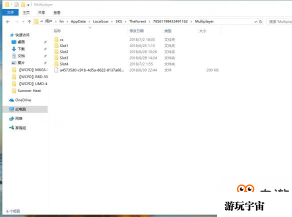The width and height of the screenshot is (292, 217).
Task: Click the 76561198433491162 breadcrumb segment
Action: (x=170, y=21)
